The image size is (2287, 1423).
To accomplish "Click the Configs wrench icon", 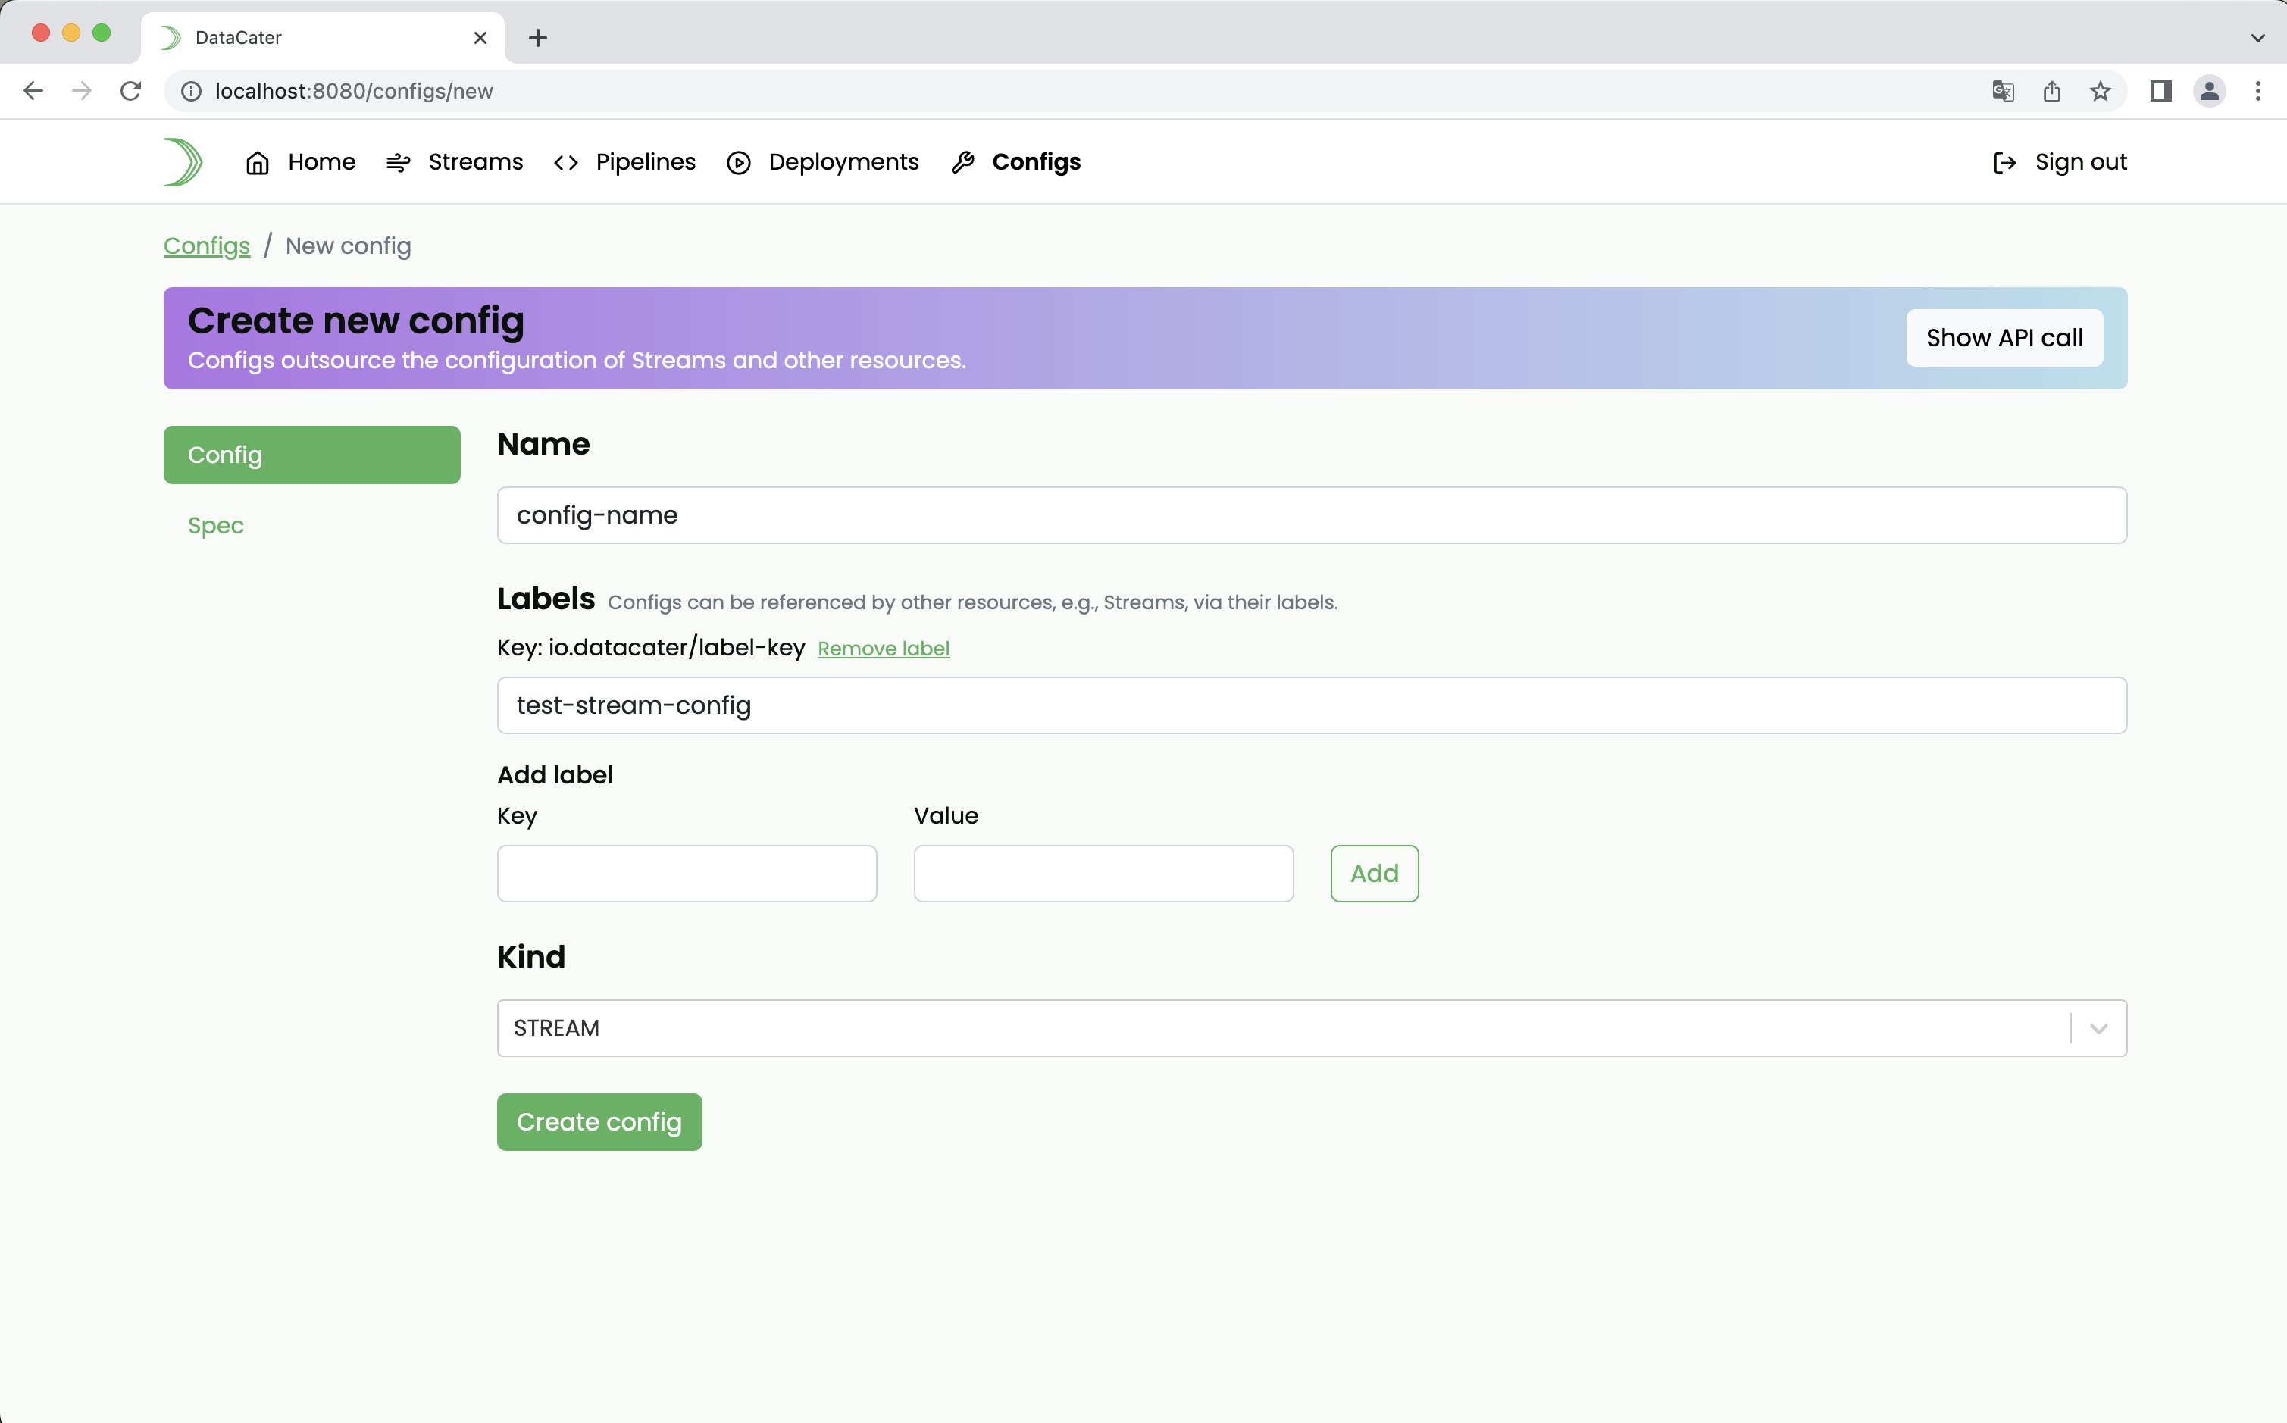I will [x=963, y=163].
